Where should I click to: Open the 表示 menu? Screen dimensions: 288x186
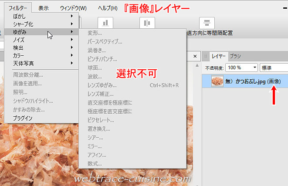[x=43, y=8]
